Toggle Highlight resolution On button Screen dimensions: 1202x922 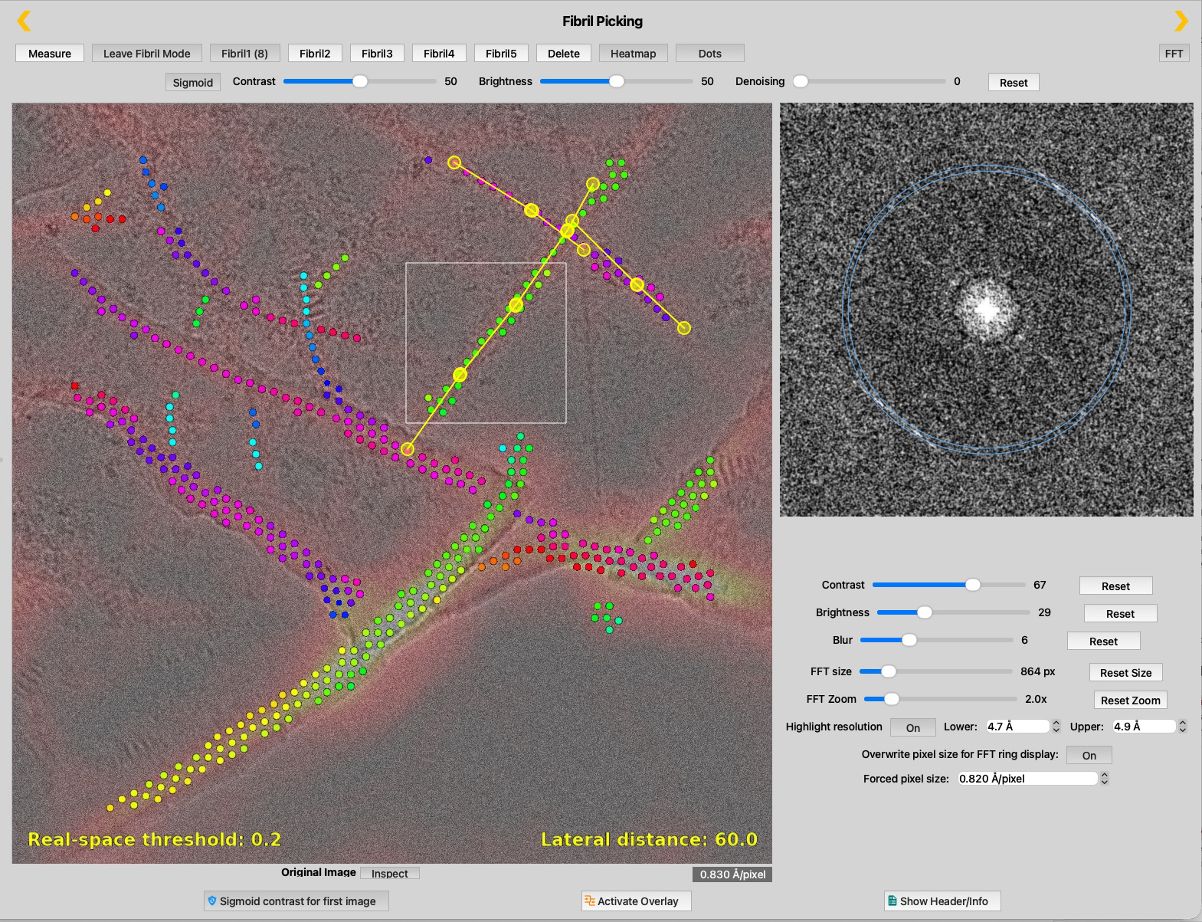click(x=912, y=728)
